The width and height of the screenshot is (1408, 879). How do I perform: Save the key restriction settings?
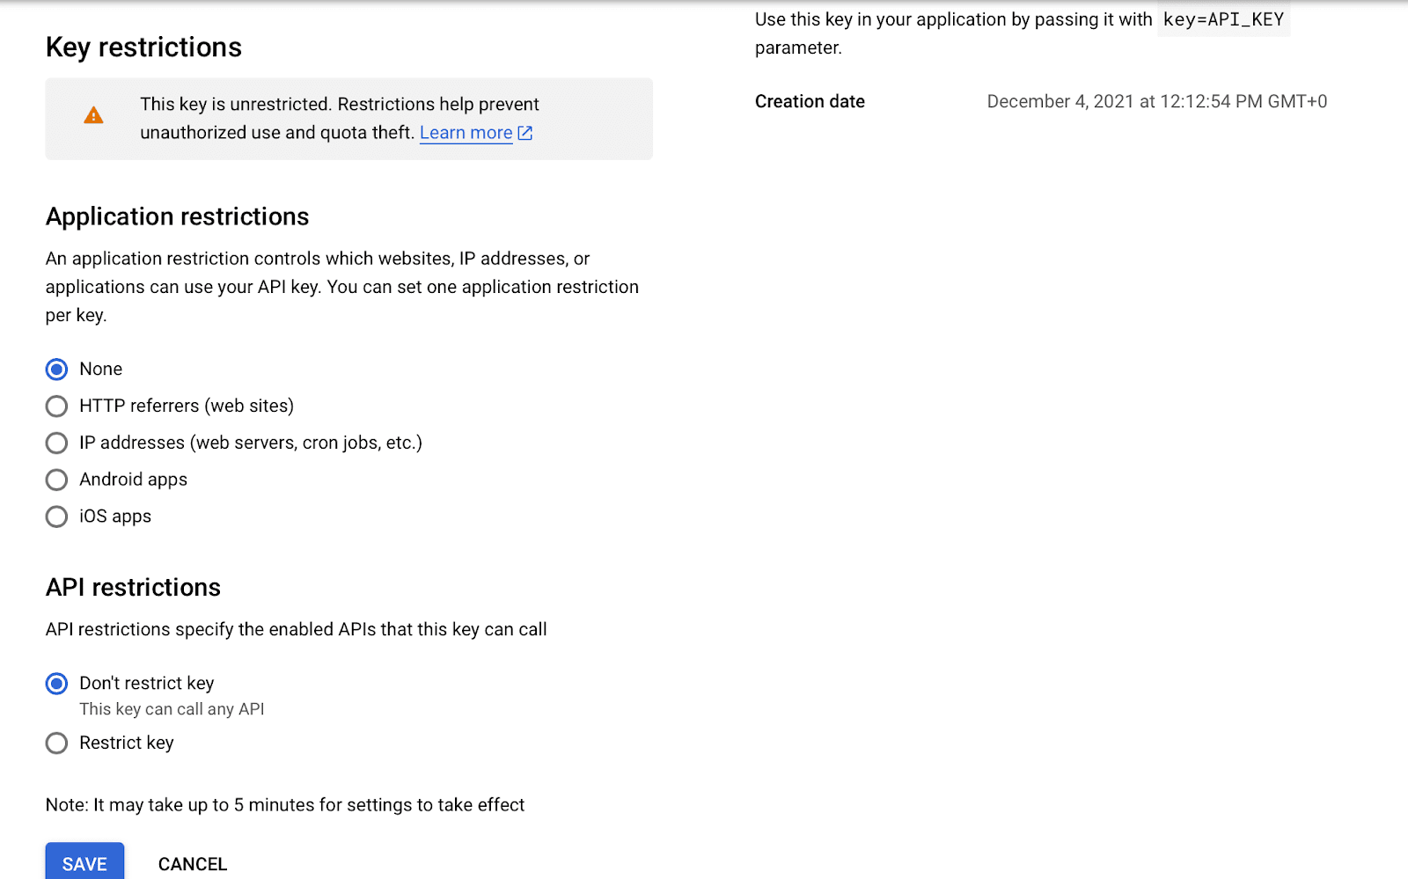point(84,863)
